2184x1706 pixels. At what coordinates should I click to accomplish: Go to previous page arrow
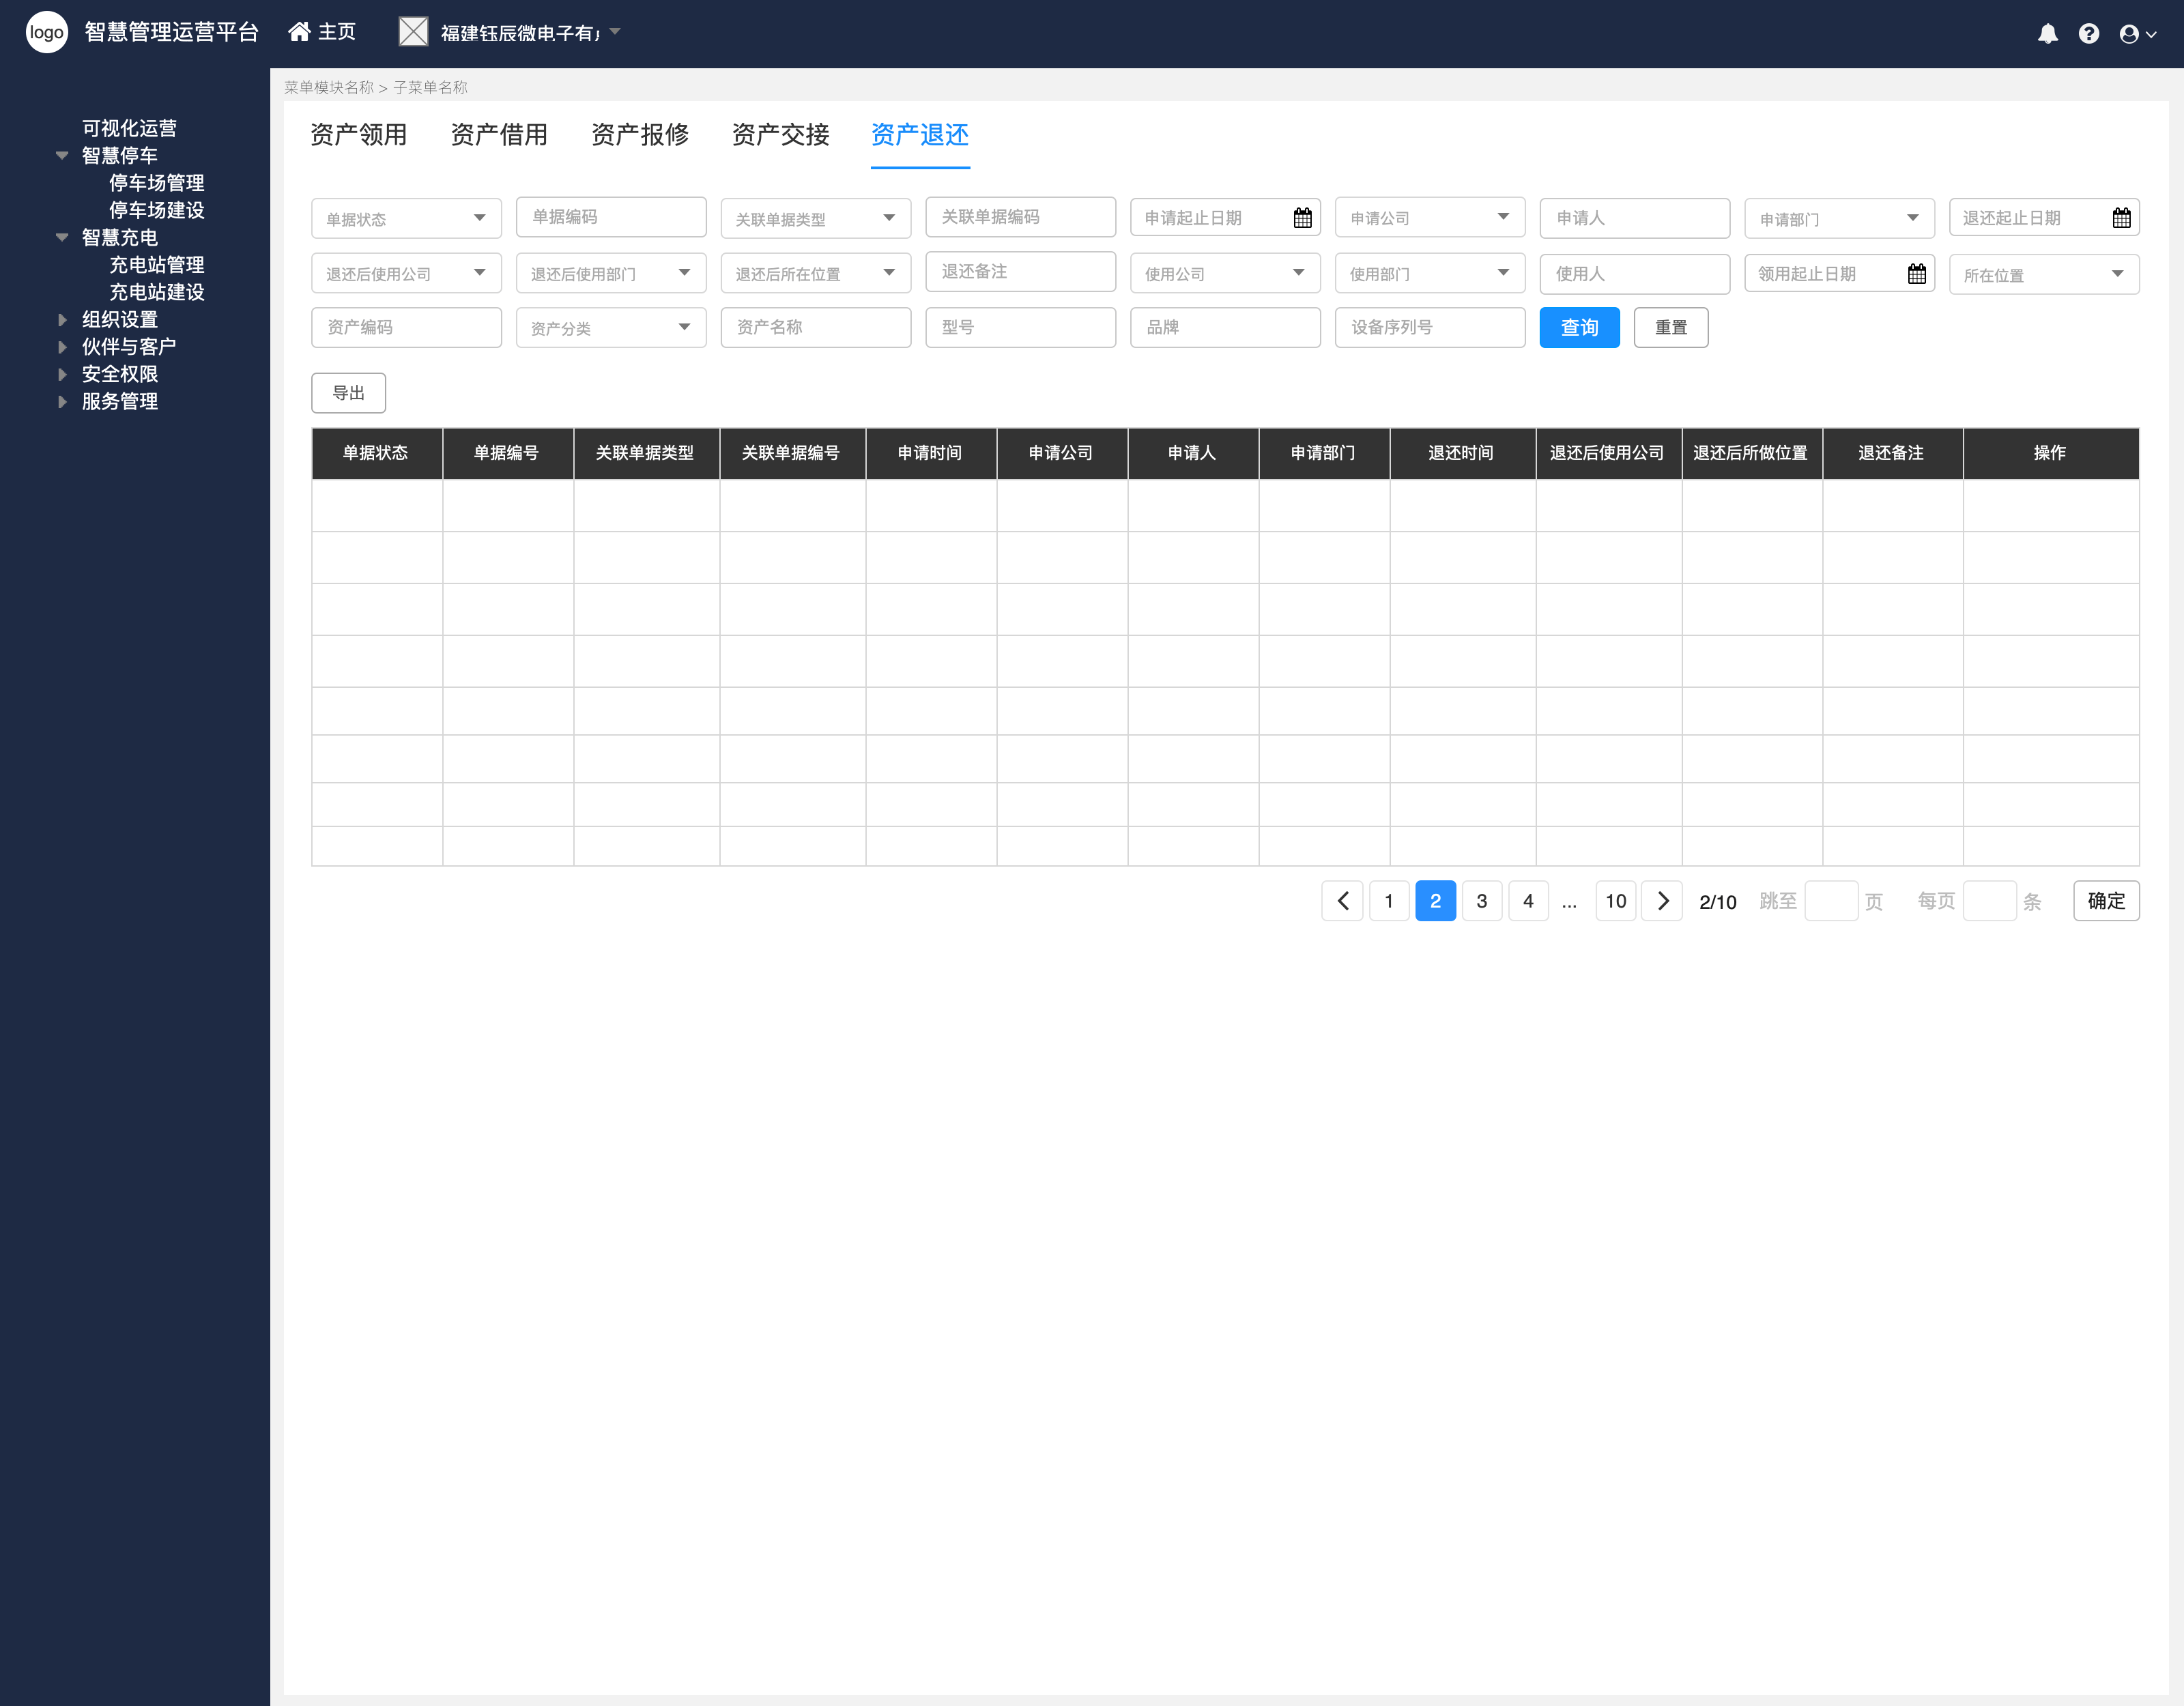tap(1342, 901)
